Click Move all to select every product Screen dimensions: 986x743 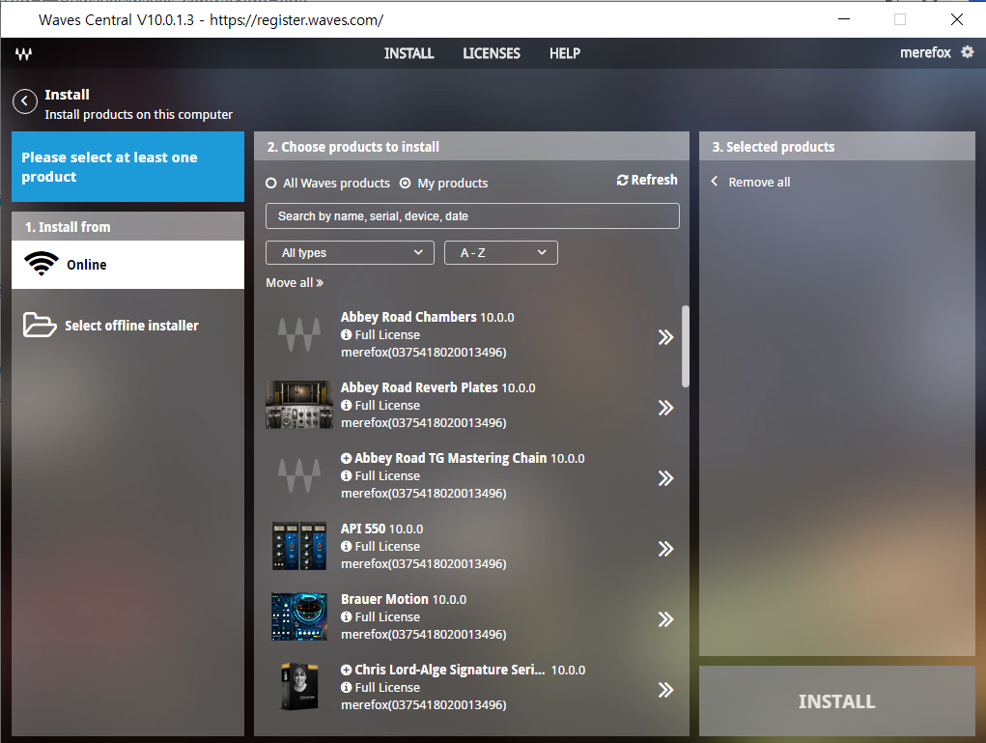point(295,283)
